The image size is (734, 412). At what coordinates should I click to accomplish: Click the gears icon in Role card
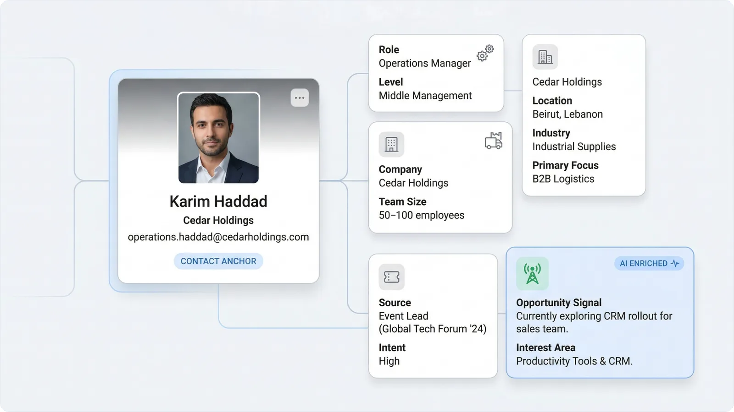tap(485, 53)
